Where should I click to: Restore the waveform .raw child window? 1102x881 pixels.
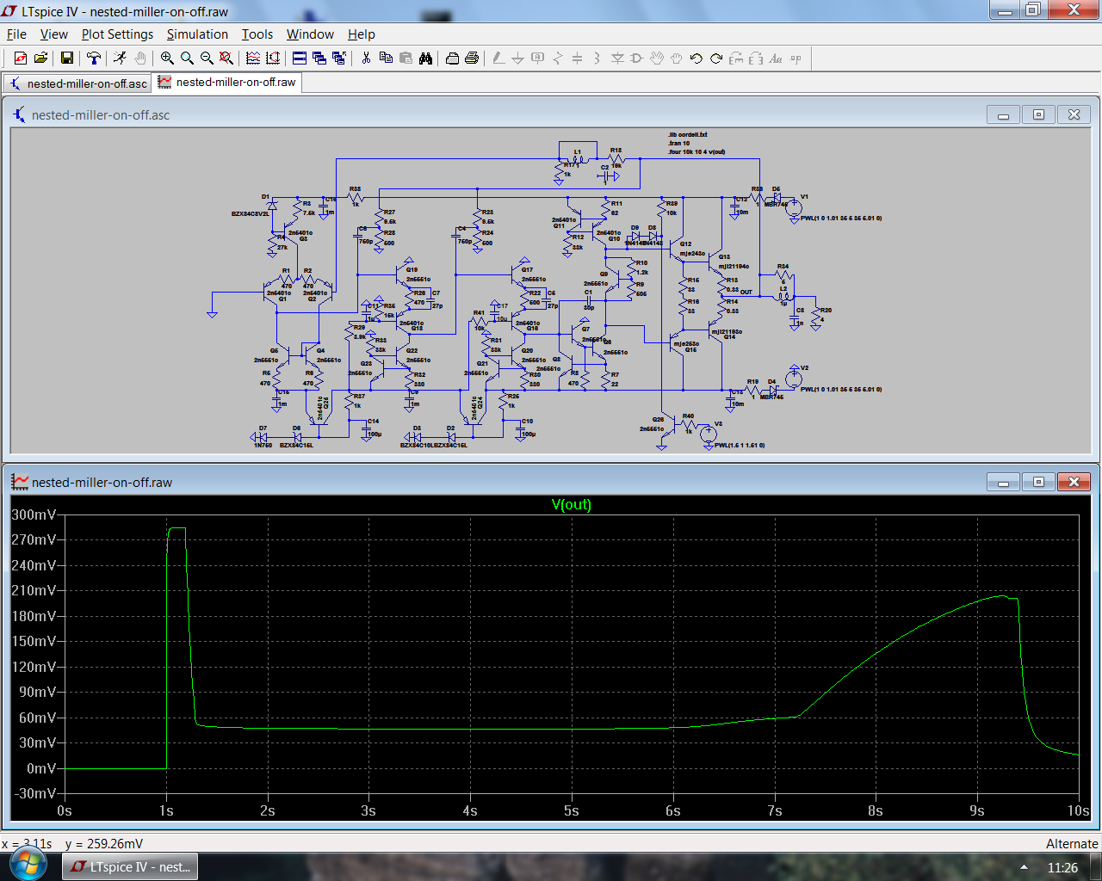click(x=1038, y=482)
